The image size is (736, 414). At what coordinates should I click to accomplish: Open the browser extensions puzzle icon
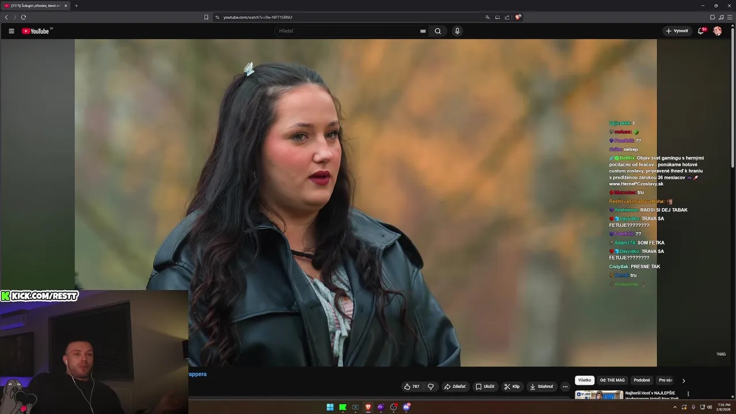(x=712, y=17)
